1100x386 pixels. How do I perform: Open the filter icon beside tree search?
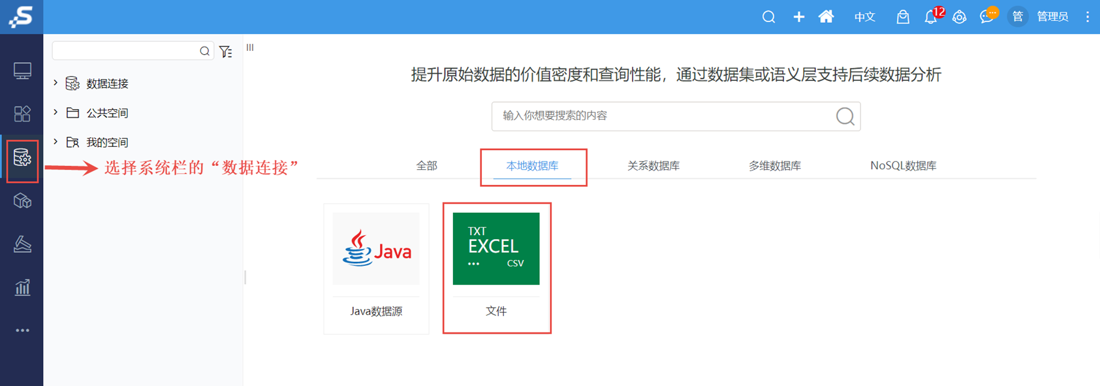coord(226,52)
